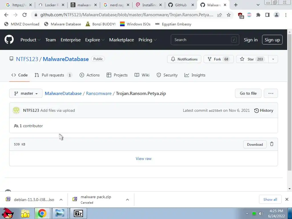Viewport: 292px width, 219px height.
Task: Open the Chrome profile avatar
Action: pyautogui.click(x=277, y=15)
